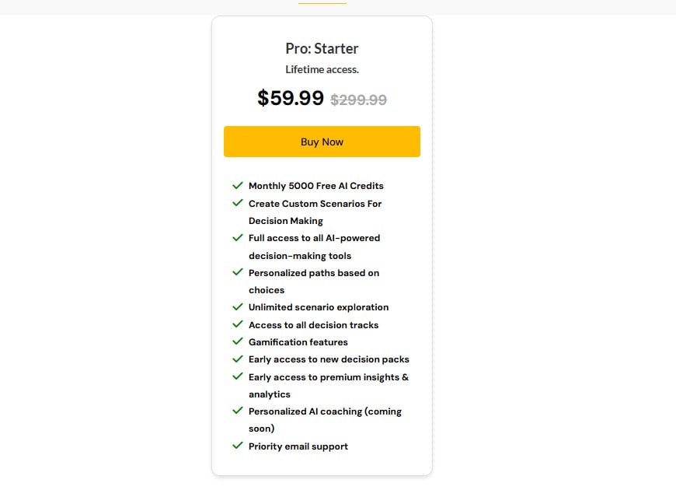The width and height of the screenshot is (676, 497).
Task: Click the Pro: Starter plan title
Action: (322, 48)
